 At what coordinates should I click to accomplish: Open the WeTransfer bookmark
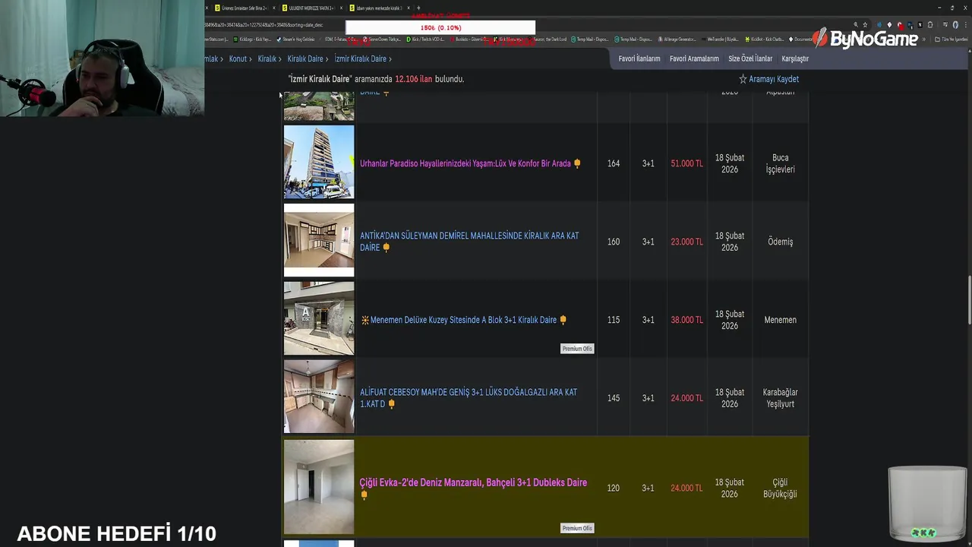click(720, 39)
